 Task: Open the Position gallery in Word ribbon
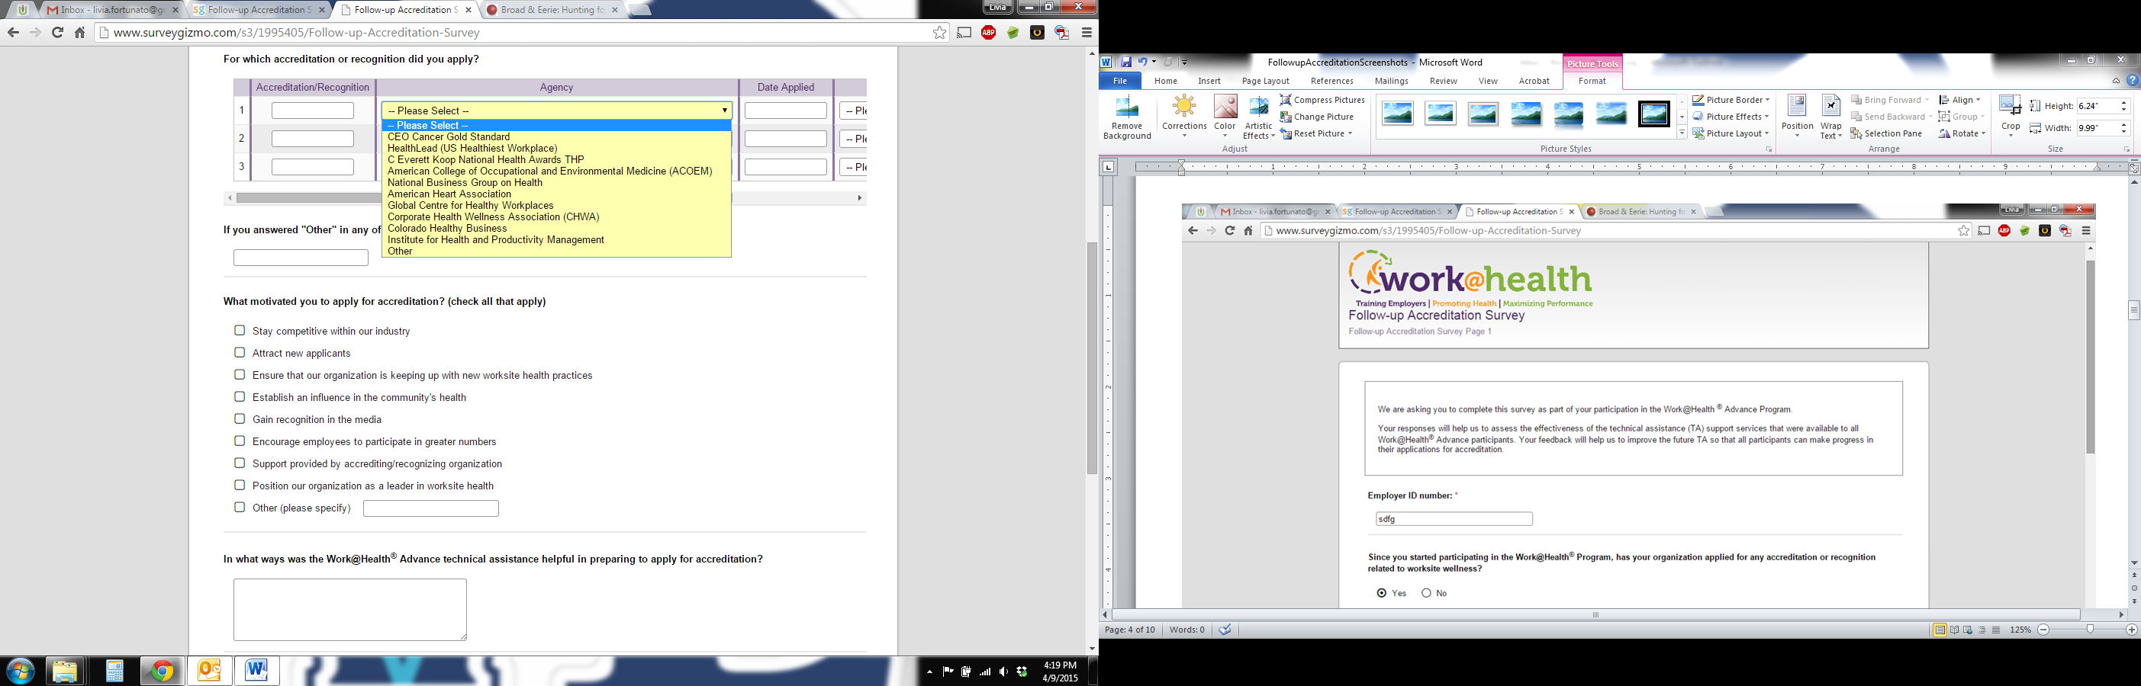pos(1797,117)
